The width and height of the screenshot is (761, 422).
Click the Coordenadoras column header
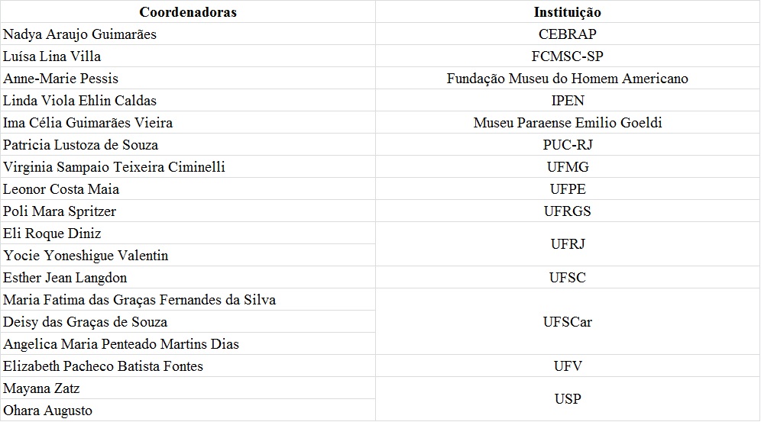188,12
